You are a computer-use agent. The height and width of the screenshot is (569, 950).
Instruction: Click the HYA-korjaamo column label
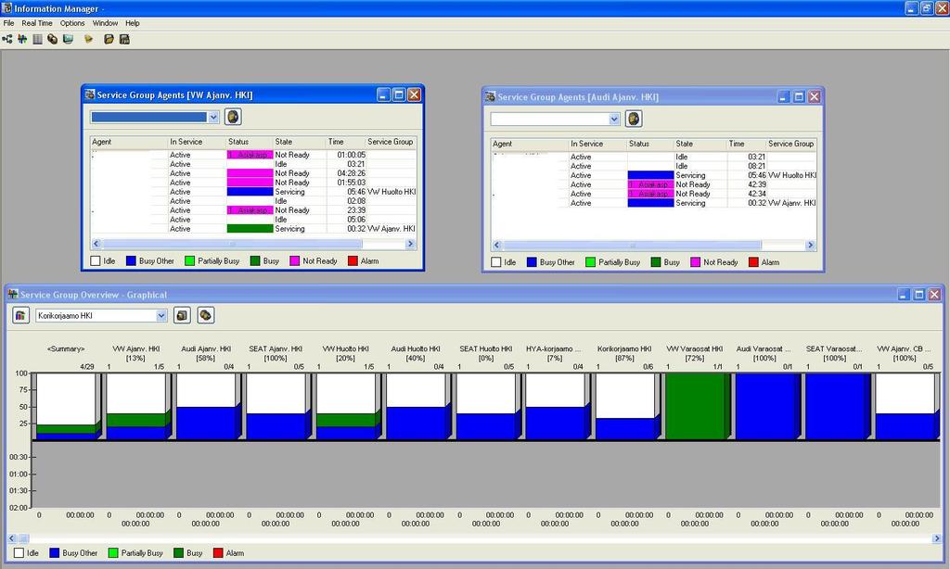553,348
